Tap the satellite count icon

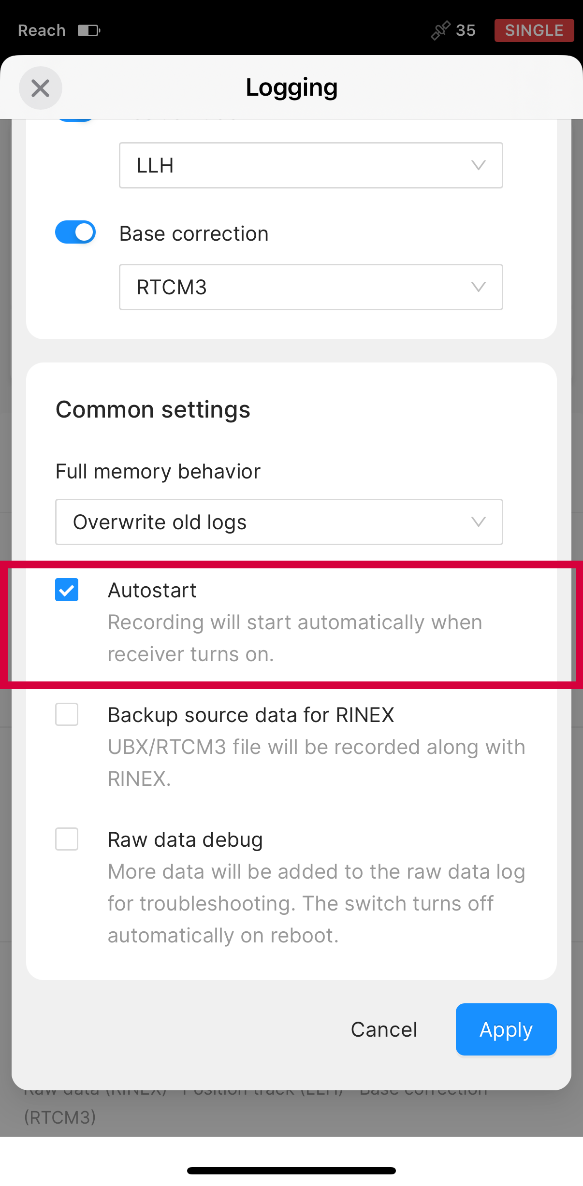440,30
